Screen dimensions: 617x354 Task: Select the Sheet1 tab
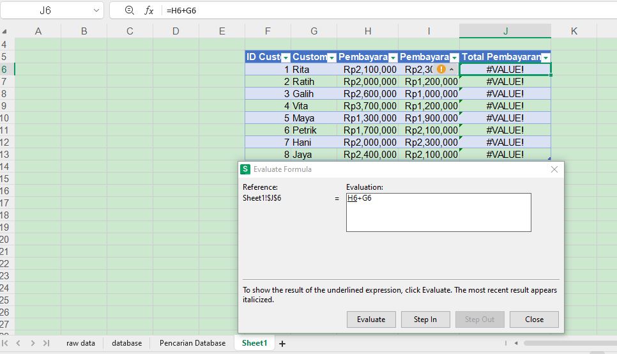click(x=254, y=343)
